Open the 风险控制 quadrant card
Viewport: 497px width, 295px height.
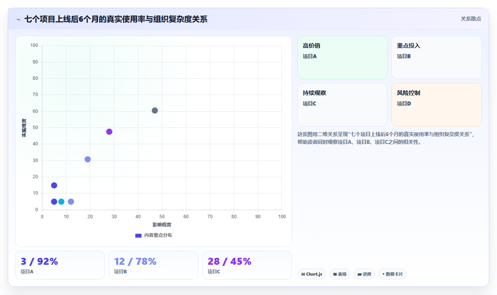[x=436, y=105]
